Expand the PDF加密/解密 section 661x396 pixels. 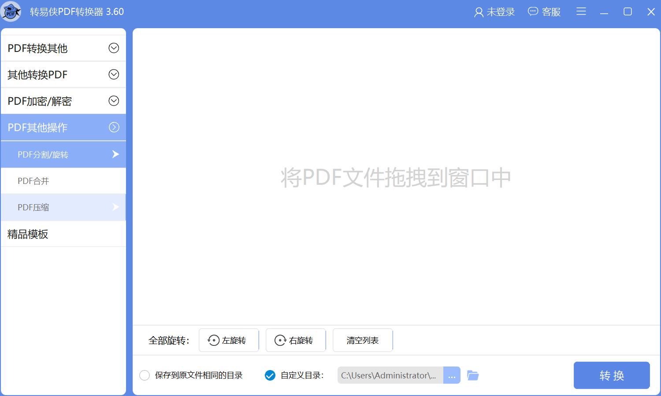63,101
